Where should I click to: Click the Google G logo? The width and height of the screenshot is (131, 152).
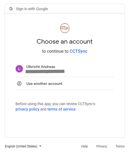(x=11, y=9)
